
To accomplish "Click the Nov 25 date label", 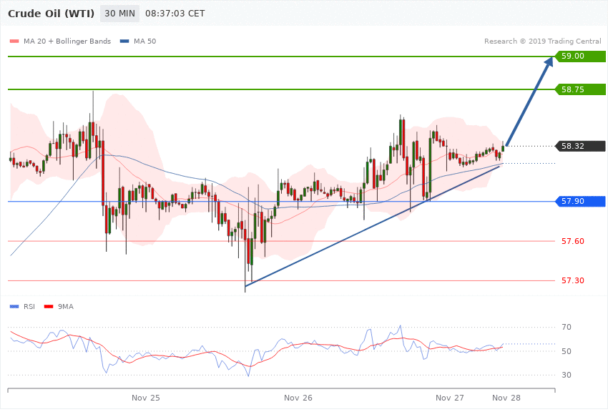I will (x=145, y=398).
